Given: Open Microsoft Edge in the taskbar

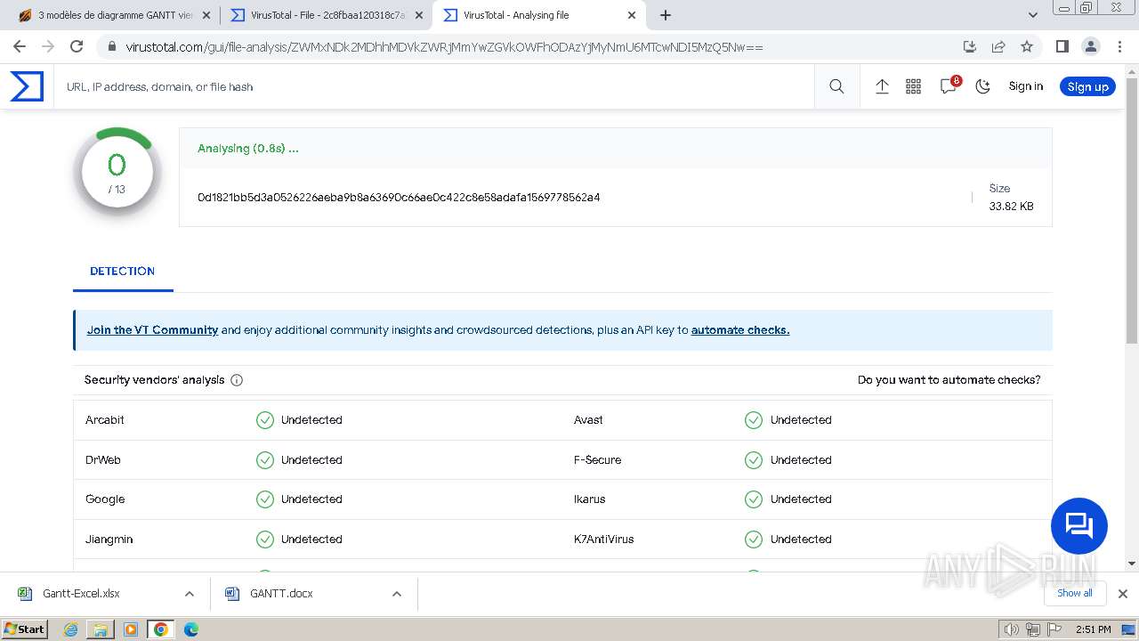Looking at the screenshot, I should click(190, 629).
